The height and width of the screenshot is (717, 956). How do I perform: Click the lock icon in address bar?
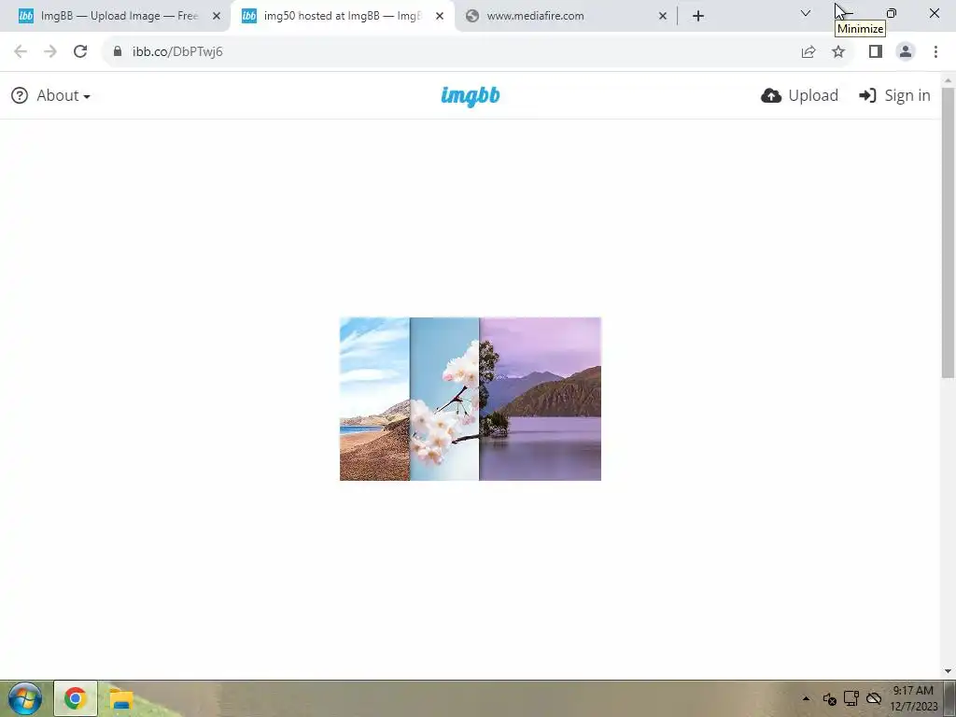pos(118,51)
